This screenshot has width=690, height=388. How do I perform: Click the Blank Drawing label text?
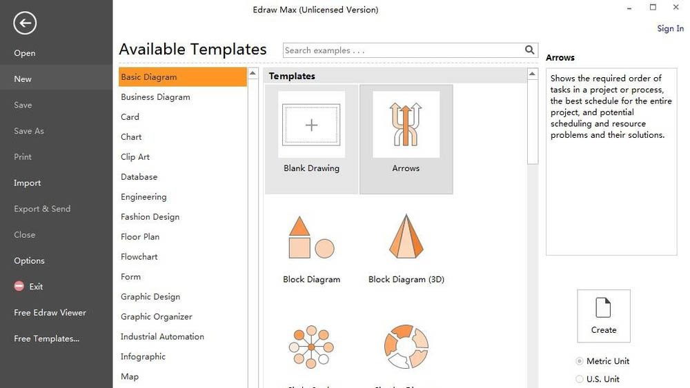pos(311,168)
